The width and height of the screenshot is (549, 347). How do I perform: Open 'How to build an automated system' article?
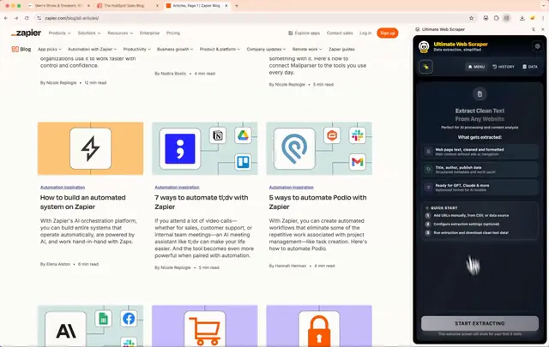pyautogui.click(x=82, y=202)
